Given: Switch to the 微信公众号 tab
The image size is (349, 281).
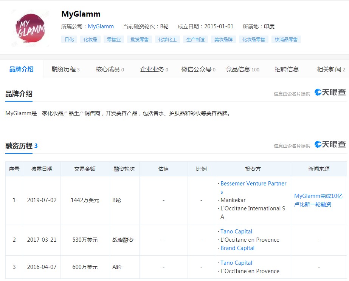Looking at the screenshot, I should [198, 69].
